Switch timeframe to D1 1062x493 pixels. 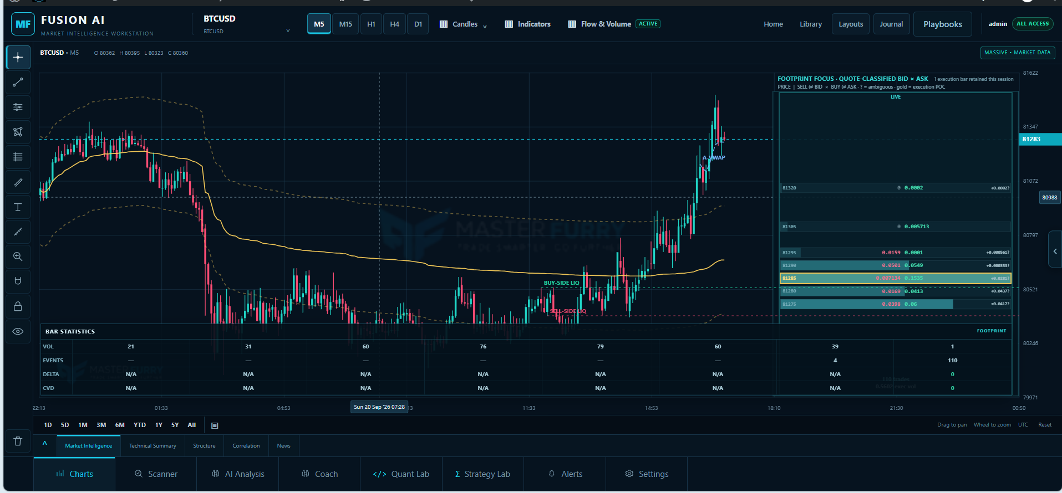(x=418, y=24)
